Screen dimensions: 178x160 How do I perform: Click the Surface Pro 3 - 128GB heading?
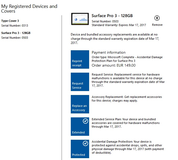click(x=112, y=16)
